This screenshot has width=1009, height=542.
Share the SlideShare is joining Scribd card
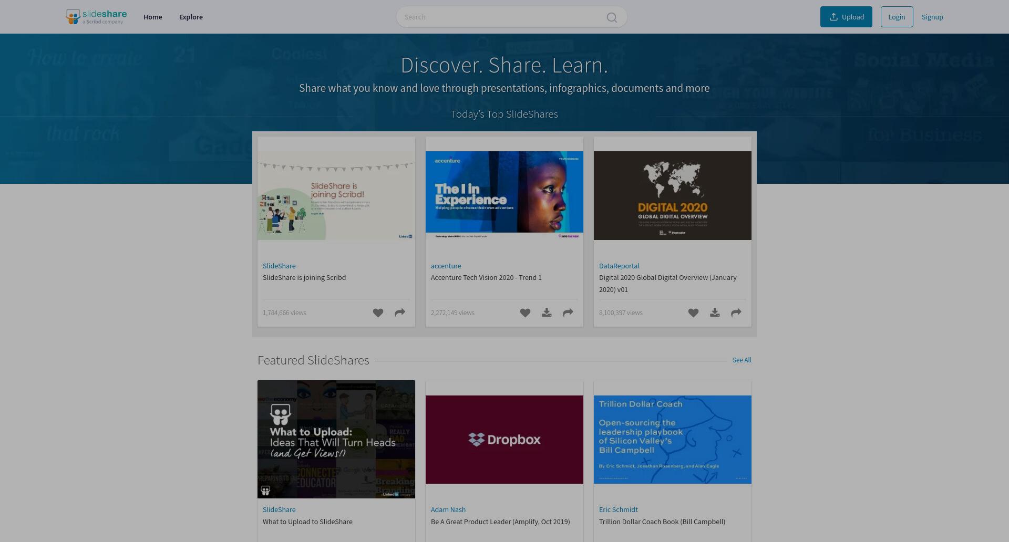click(400, 313)
